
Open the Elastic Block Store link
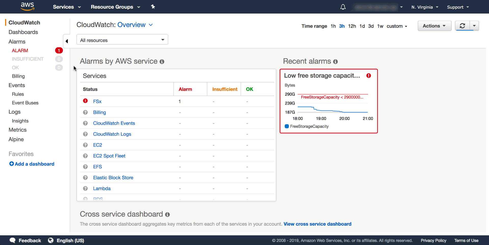pos(113,178)
